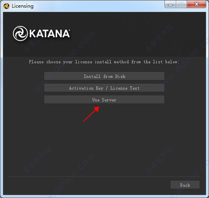Click the Licensing title text

pyautogui.click(x=23, y=6)
